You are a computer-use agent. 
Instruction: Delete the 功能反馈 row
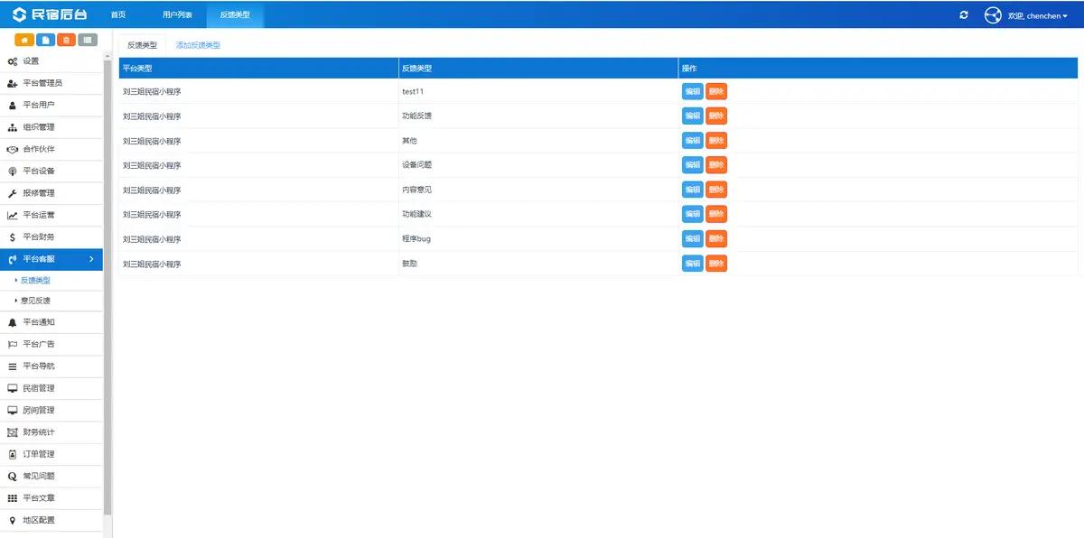pyautogui.click(x=716, y=116)
